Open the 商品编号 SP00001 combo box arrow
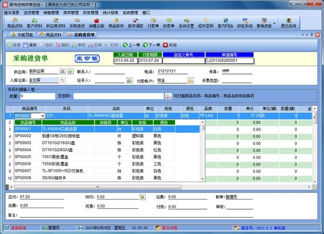The image size is (324, 234). tap(42, 115)
